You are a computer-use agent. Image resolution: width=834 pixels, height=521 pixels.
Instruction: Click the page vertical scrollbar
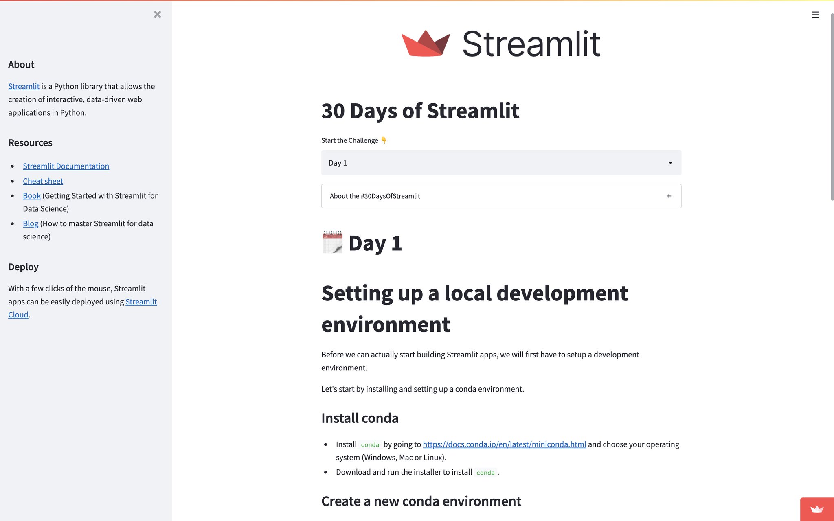click(x=832, y=106)
